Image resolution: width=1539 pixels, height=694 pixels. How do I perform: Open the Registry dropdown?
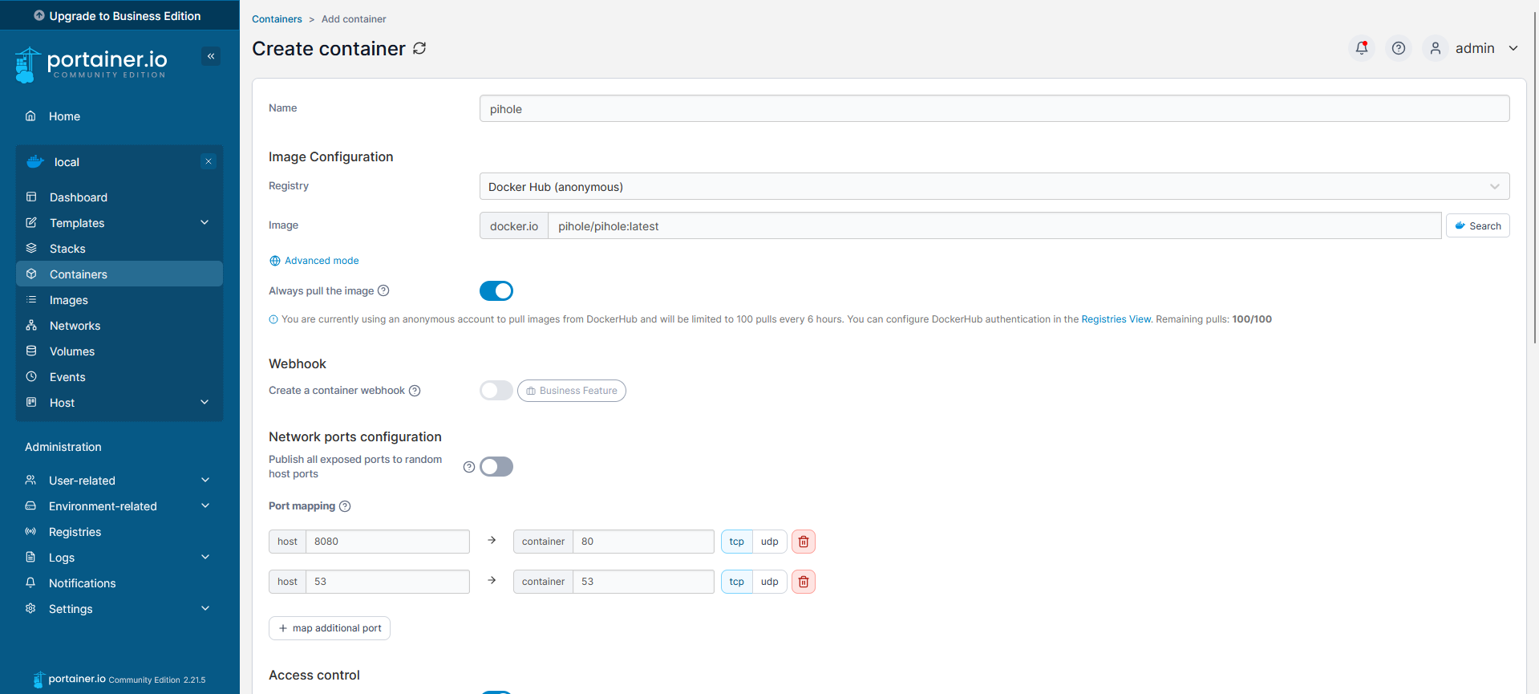994,186
